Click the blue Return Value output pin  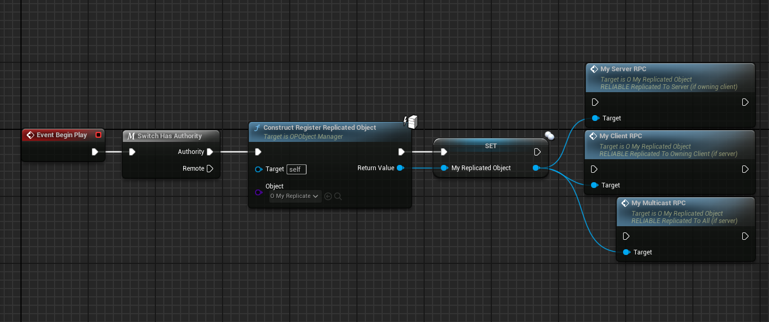(x=400, y=168)
